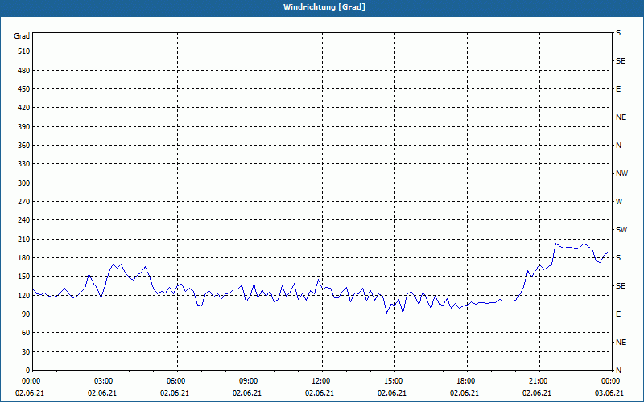This screenshot has width=644, height=402.
Task: Pick compass label NE level with 30
Action: coord(621,343)
